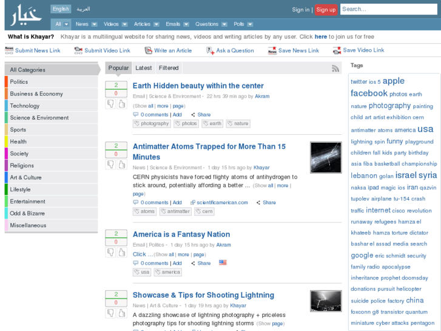Expand the All dropdown arrow

(66, 24)
